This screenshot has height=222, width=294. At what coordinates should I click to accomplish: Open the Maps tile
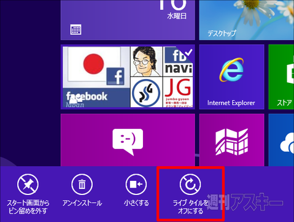[x=231, y=140]
